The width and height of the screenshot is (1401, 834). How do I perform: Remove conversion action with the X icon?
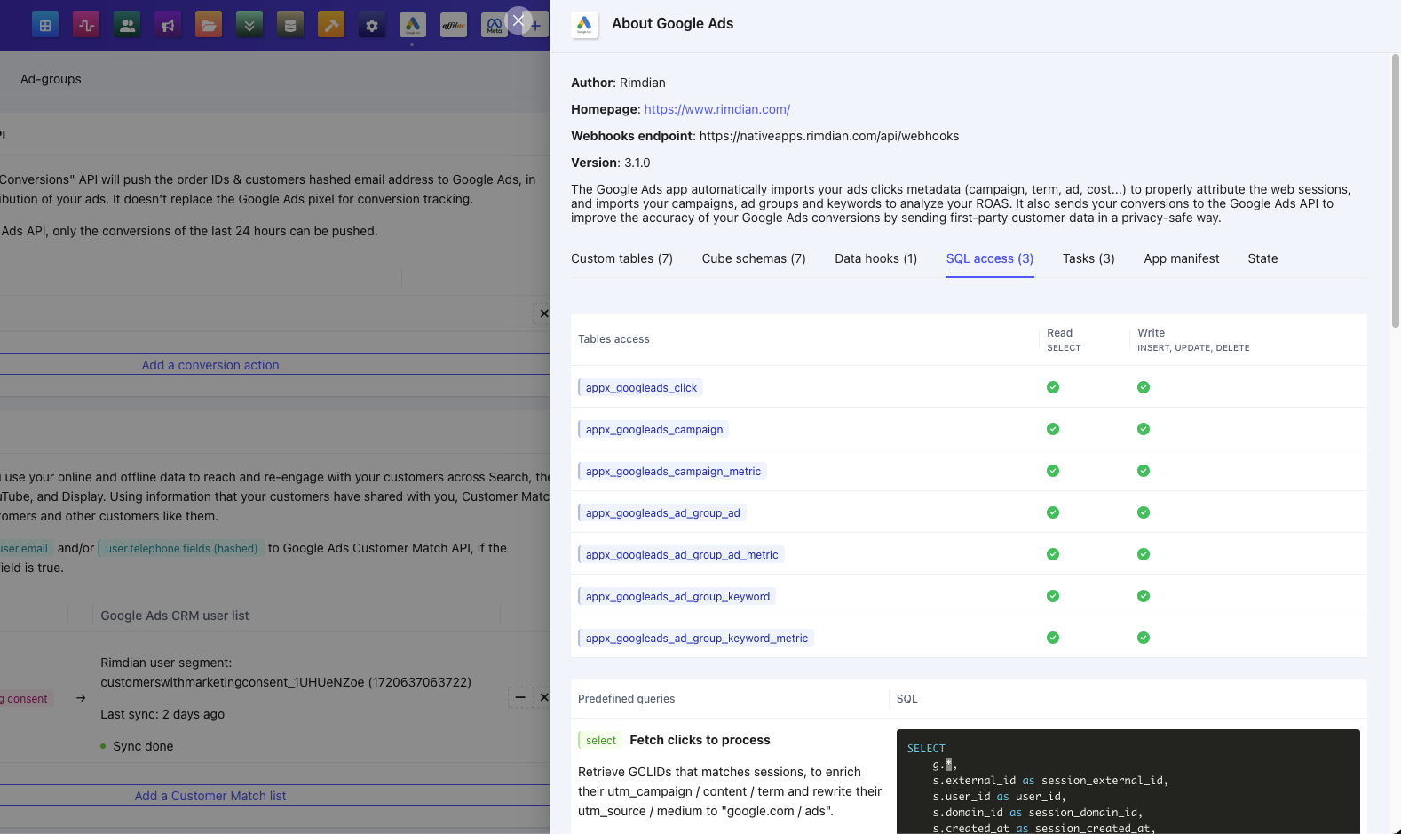(x=543, y=314)
